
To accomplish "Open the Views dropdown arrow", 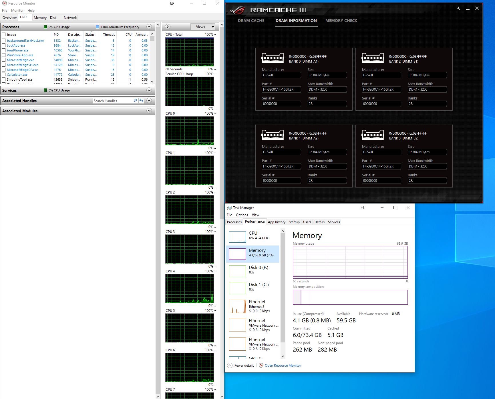I will tap(213, 27).
